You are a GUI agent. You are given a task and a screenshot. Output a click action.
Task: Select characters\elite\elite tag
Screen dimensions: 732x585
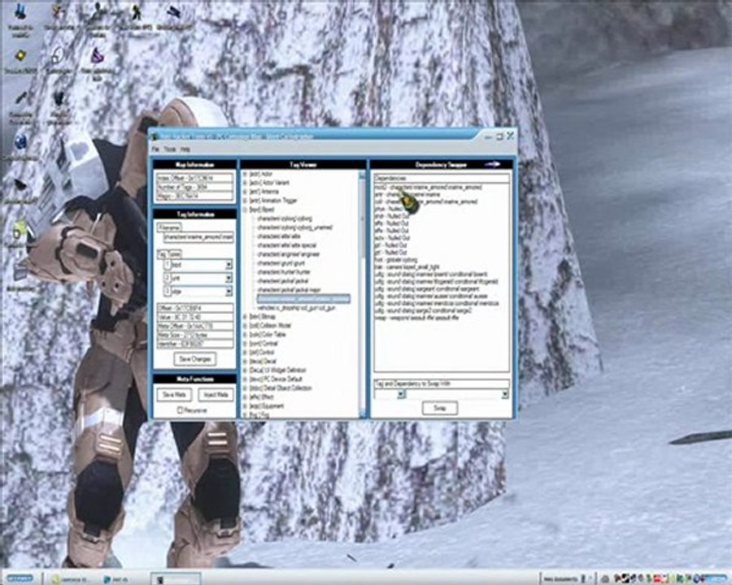pyautogui.click(x=279, y=236)
